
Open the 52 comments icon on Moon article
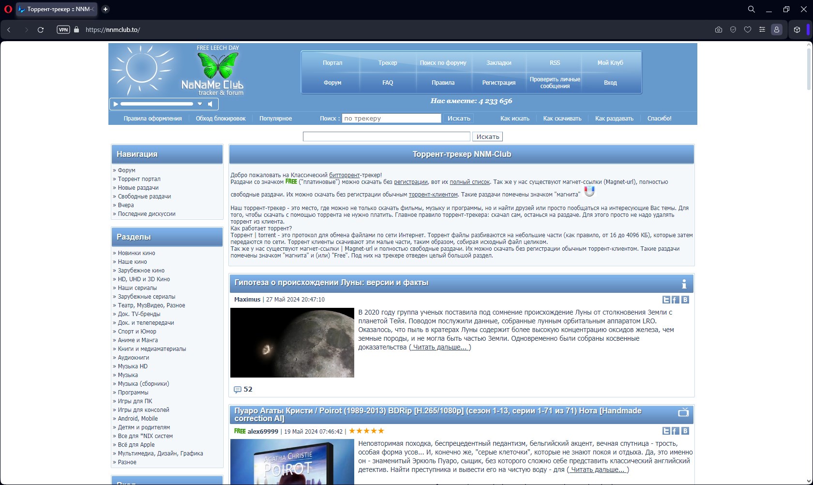point(238,390)
